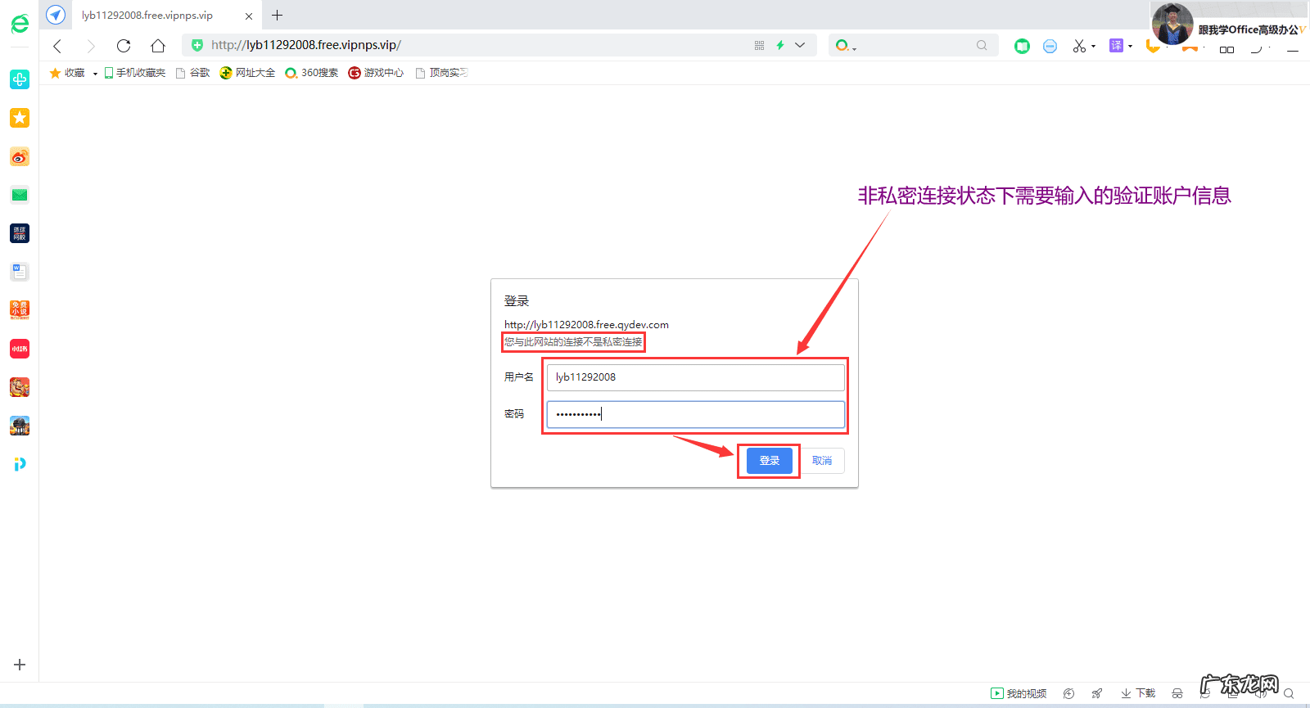The image size is (1310, 708).
Task: Click the 取消 cancel button
Action: pos(822,461)
